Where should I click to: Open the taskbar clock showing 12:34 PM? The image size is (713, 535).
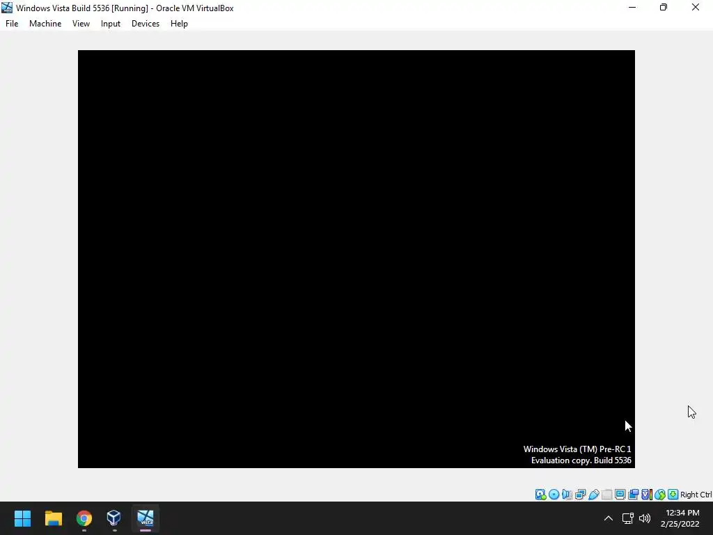tap(680, 518)
